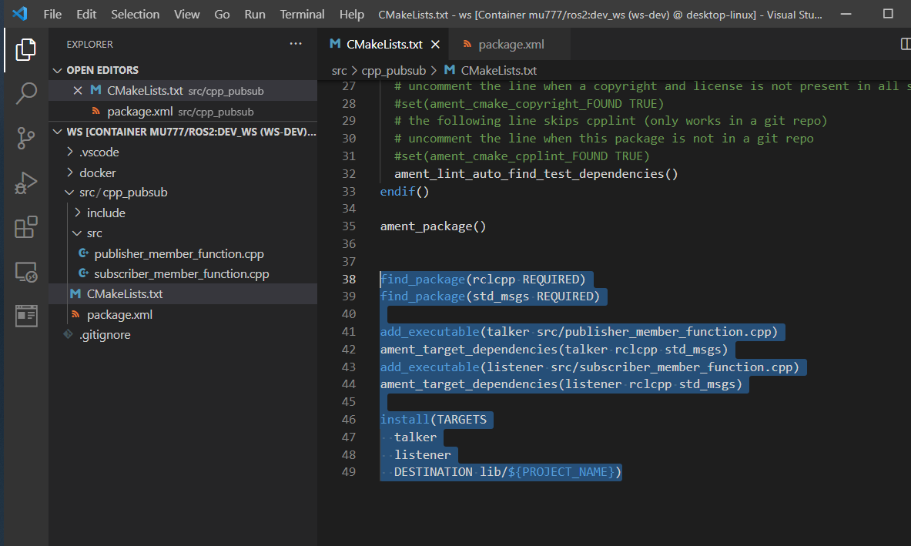The width and height of the screenshot is (911, 546).
Task: Open Explorer's Views and More Actions menu
Action: 296,44
